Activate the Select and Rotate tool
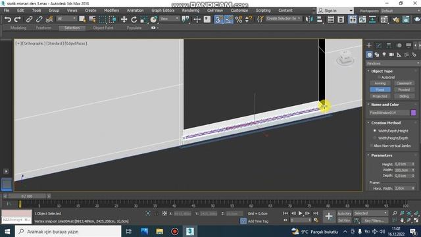 point(134,19)
